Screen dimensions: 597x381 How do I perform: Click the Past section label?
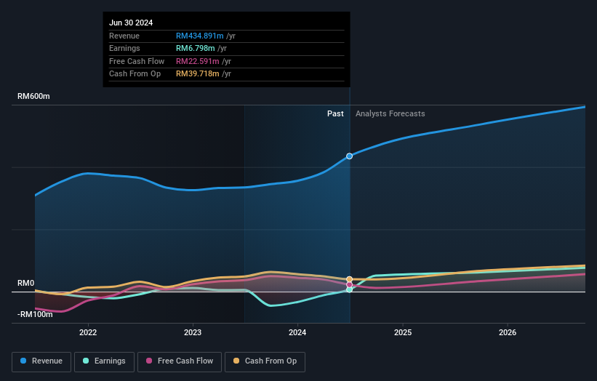coord(335,113)
